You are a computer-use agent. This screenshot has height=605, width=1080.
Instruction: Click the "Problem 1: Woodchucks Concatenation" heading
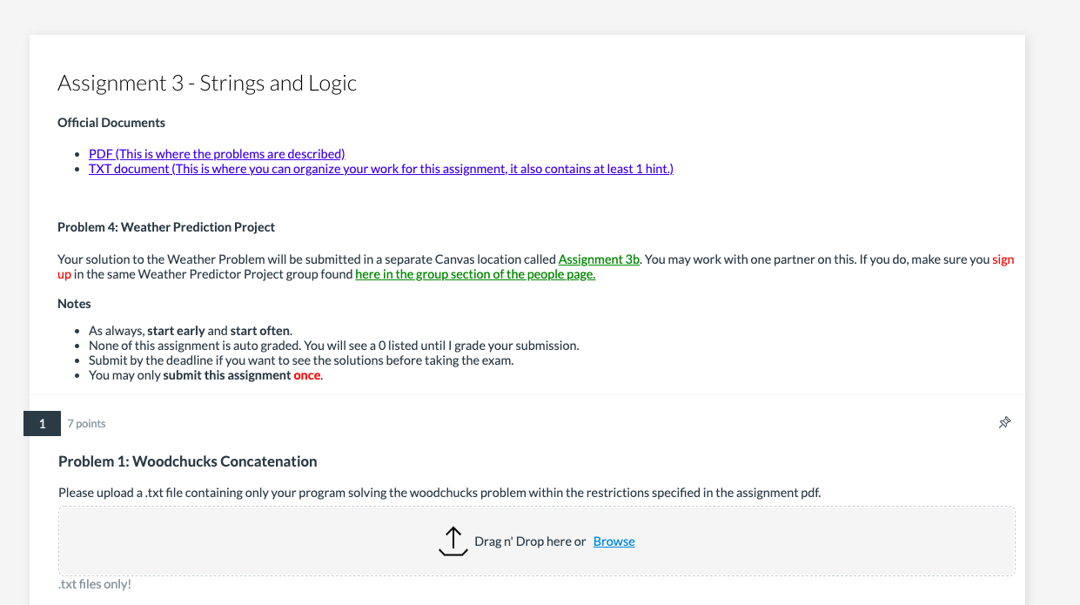tap(187, 461)
